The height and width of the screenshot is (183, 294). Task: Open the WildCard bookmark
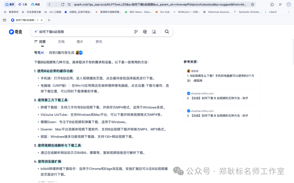(x=186, y=12)
